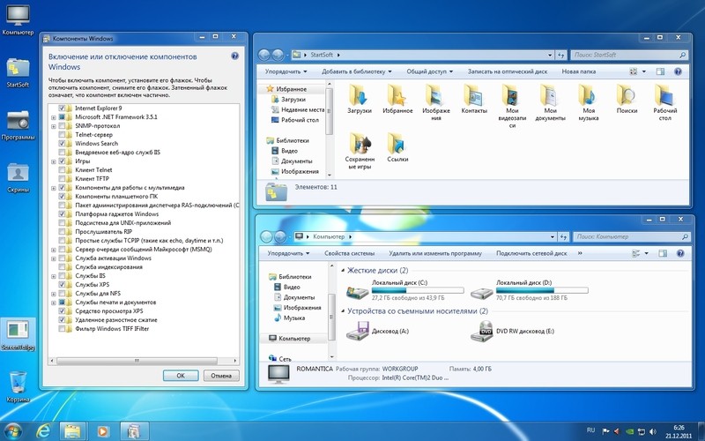Click the help icon in Компоненты Windows dialog
This screenshot has height=441, width=705.
(x=234, y=56)
